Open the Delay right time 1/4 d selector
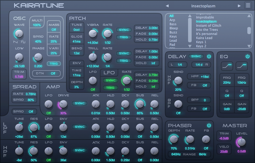 pos(201,65)
